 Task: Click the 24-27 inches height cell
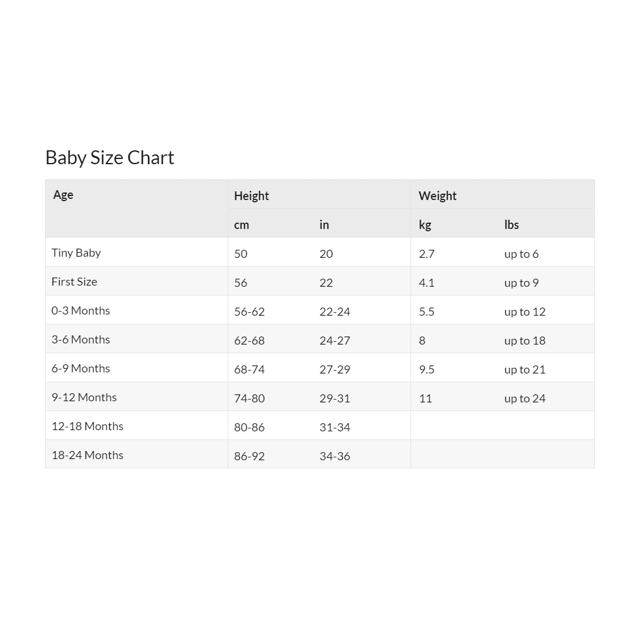(x=335, y=341)
